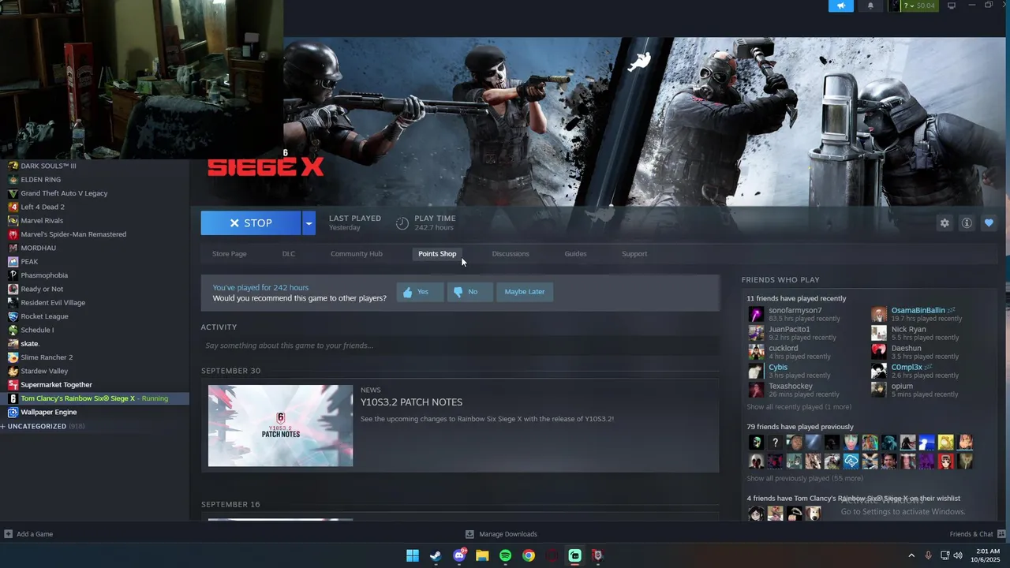This screenshot has height=568, width=1010.
Task: Select Marvel Rivals icon in library
Action: click(x=13, y=221)
